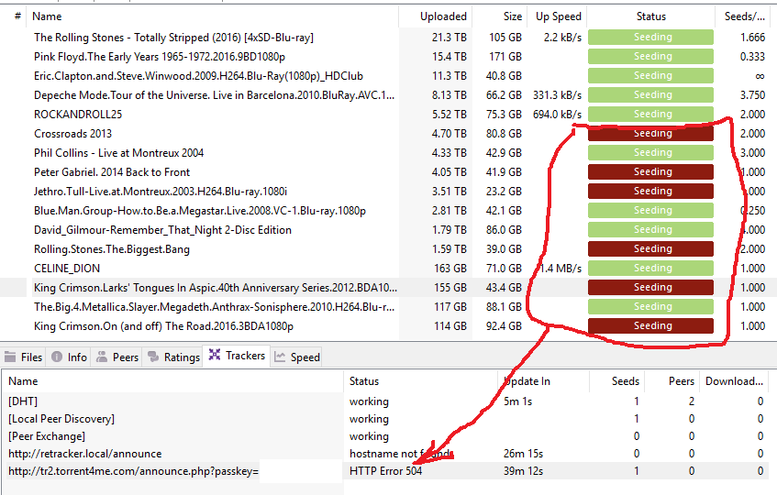Click the Ratings tab comments icon
This screenshot has width=777, height=495.
[x=153, y=357]
